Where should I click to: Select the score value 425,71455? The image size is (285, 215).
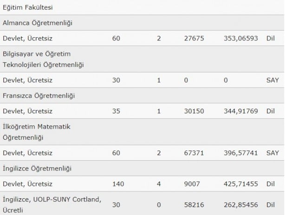[241, 184]
